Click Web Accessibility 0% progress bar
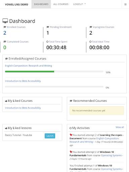This screenshot has width=129, height=172. pos(54,87)
